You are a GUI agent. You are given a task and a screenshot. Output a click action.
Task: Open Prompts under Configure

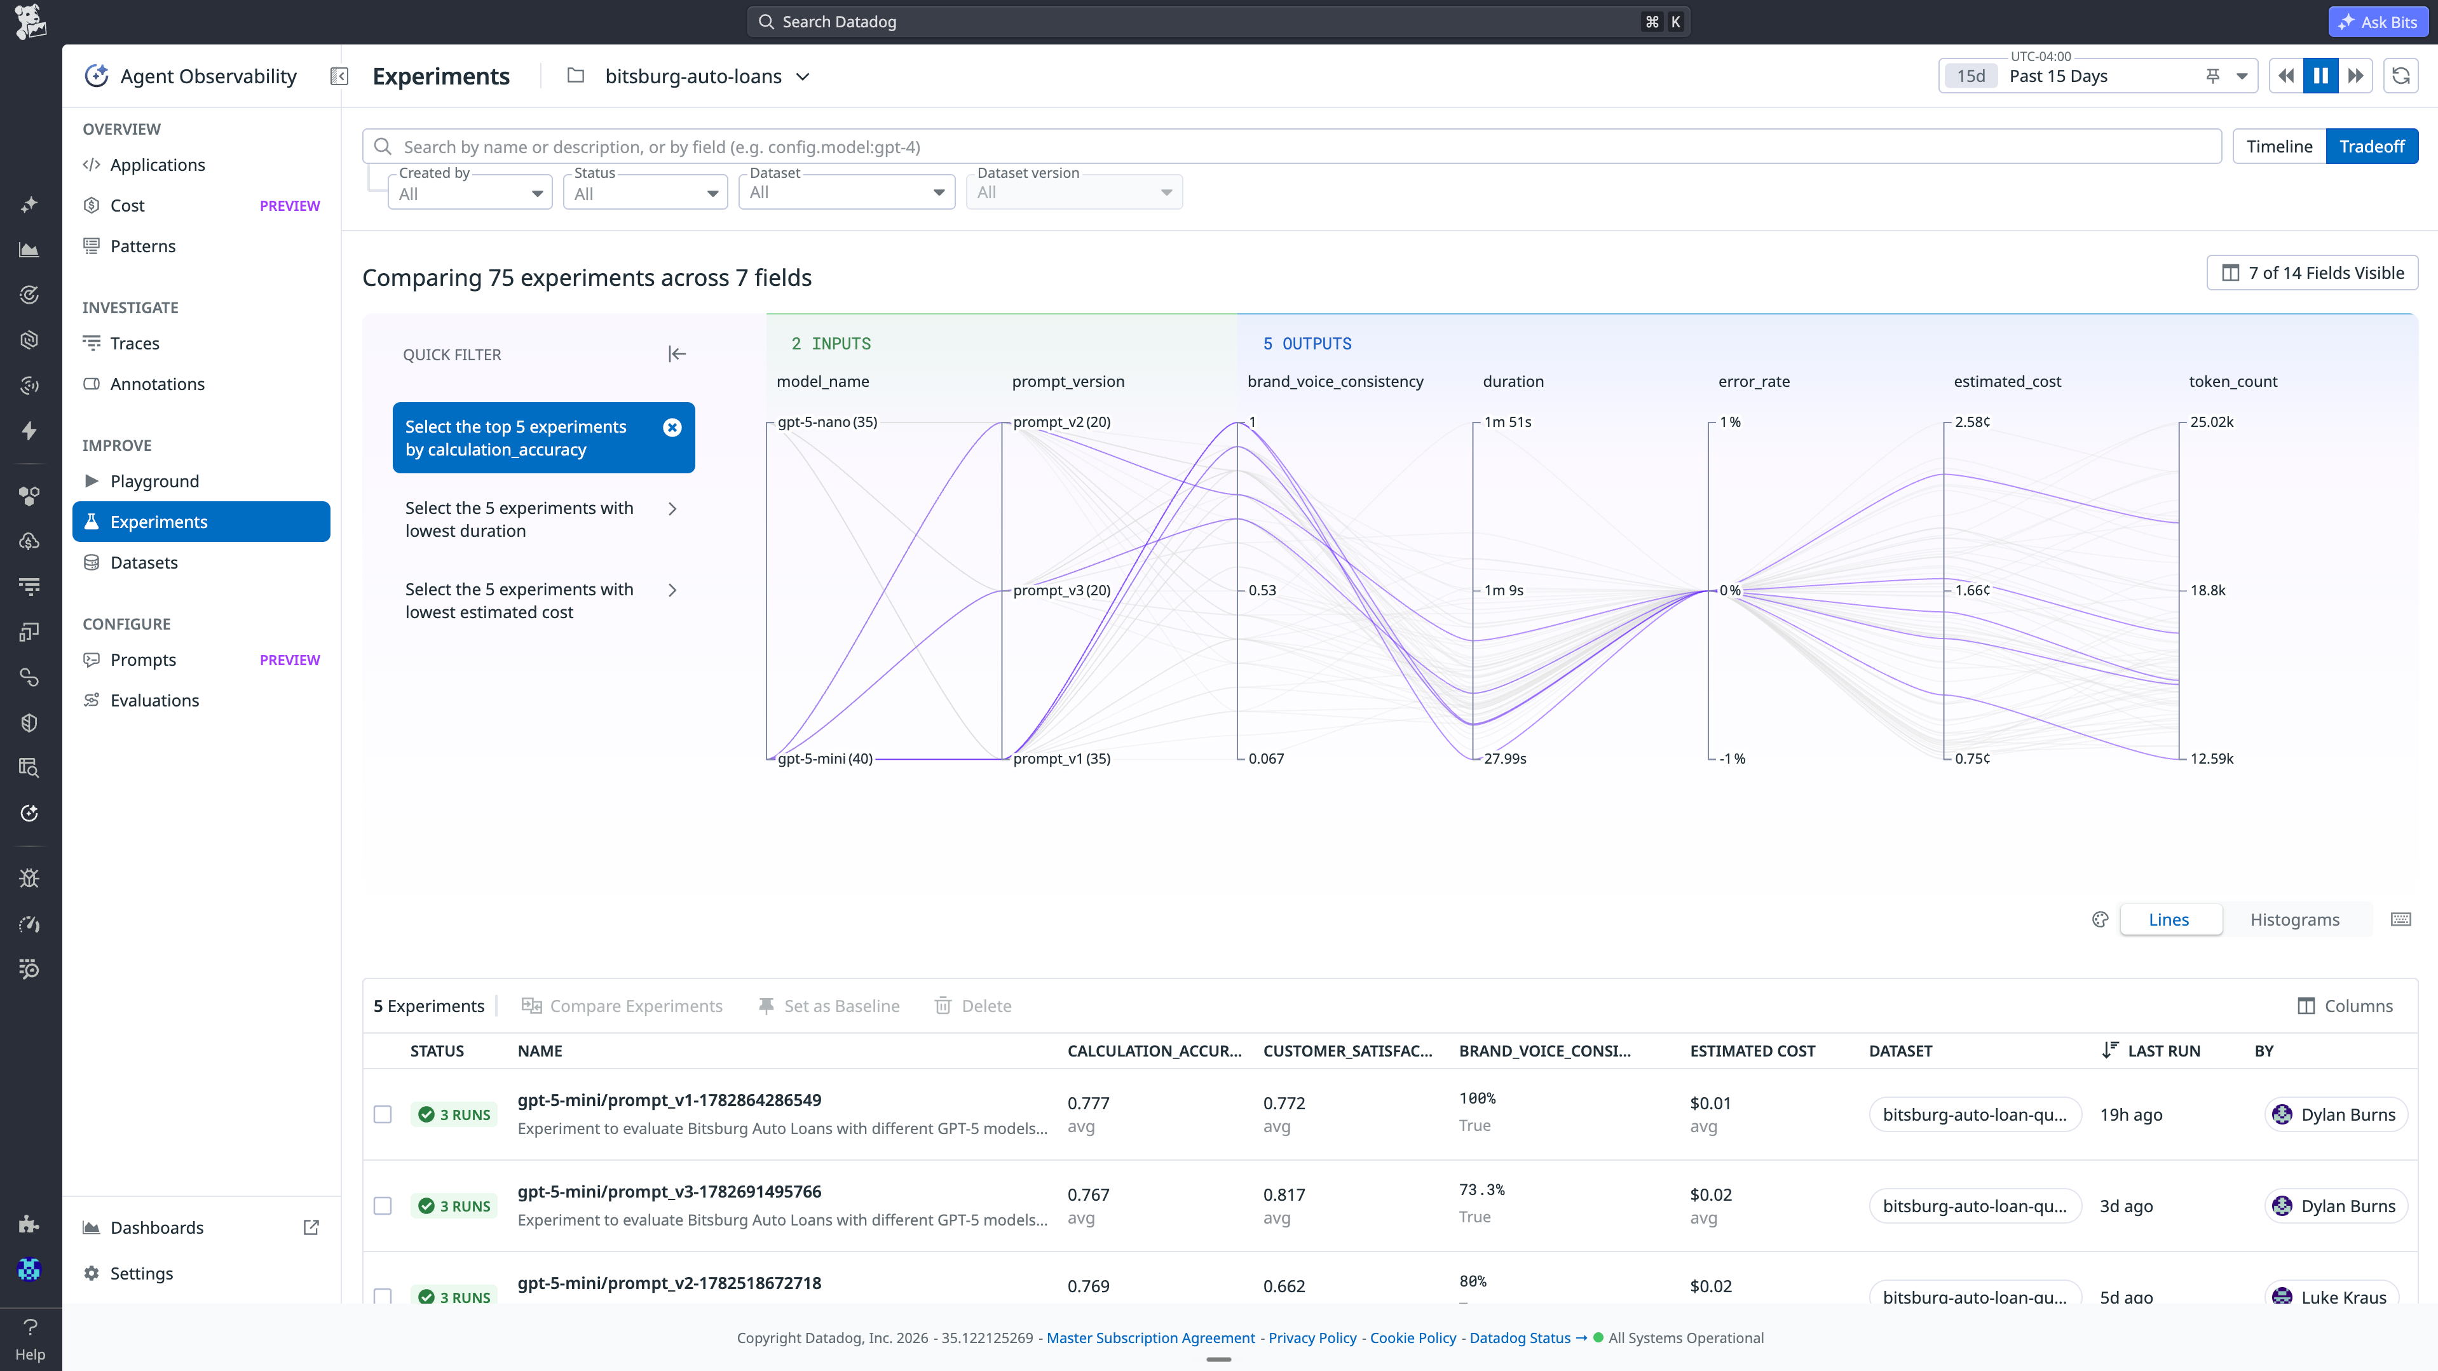click(x=201, y=661)
